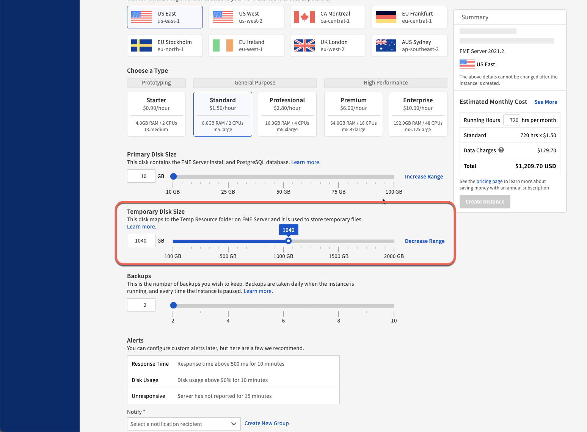The width and height of the screenshot is (587, 432).
Task: Click the United Kingdom flag icon
Action: pyautogui.click(x=304, y=45)
